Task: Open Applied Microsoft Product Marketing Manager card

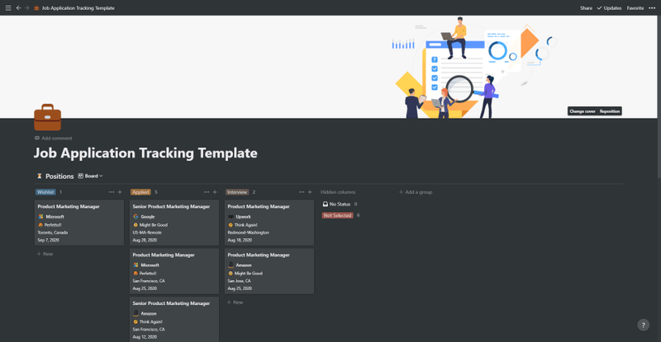Action: coord(174,271)
